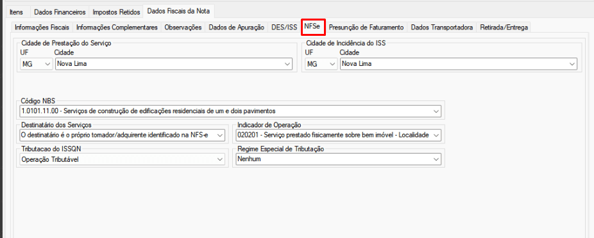Open the Presunção de Faturamento sub-tab
Viewport: 594px width, 238px height.
(x=366, y=28)
